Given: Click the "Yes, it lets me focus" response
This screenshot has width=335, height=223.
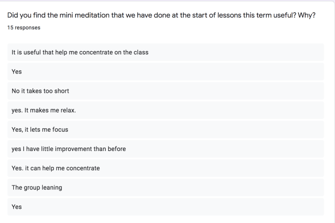Looking at the screenshot, I should [x=40, y=130].
